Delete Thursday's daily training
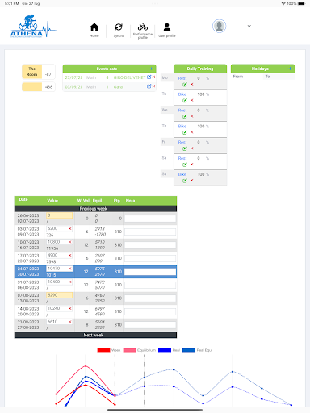310x413 pixels. point(192,132)
